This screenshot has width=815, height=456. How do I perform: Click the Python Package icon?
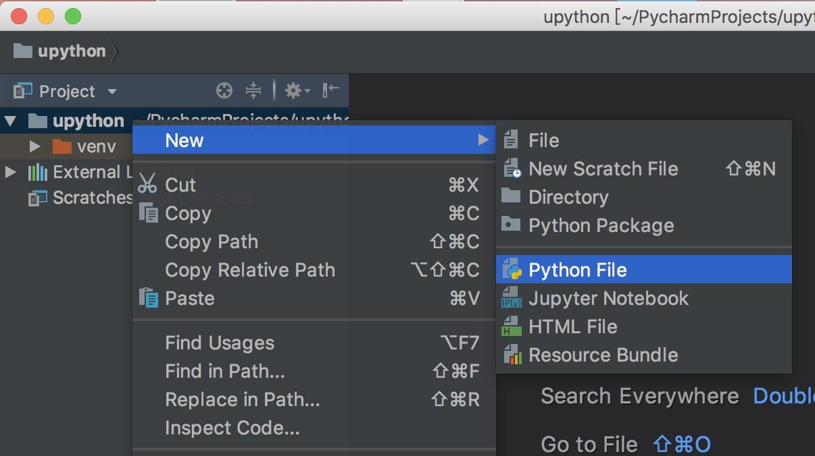512,225
